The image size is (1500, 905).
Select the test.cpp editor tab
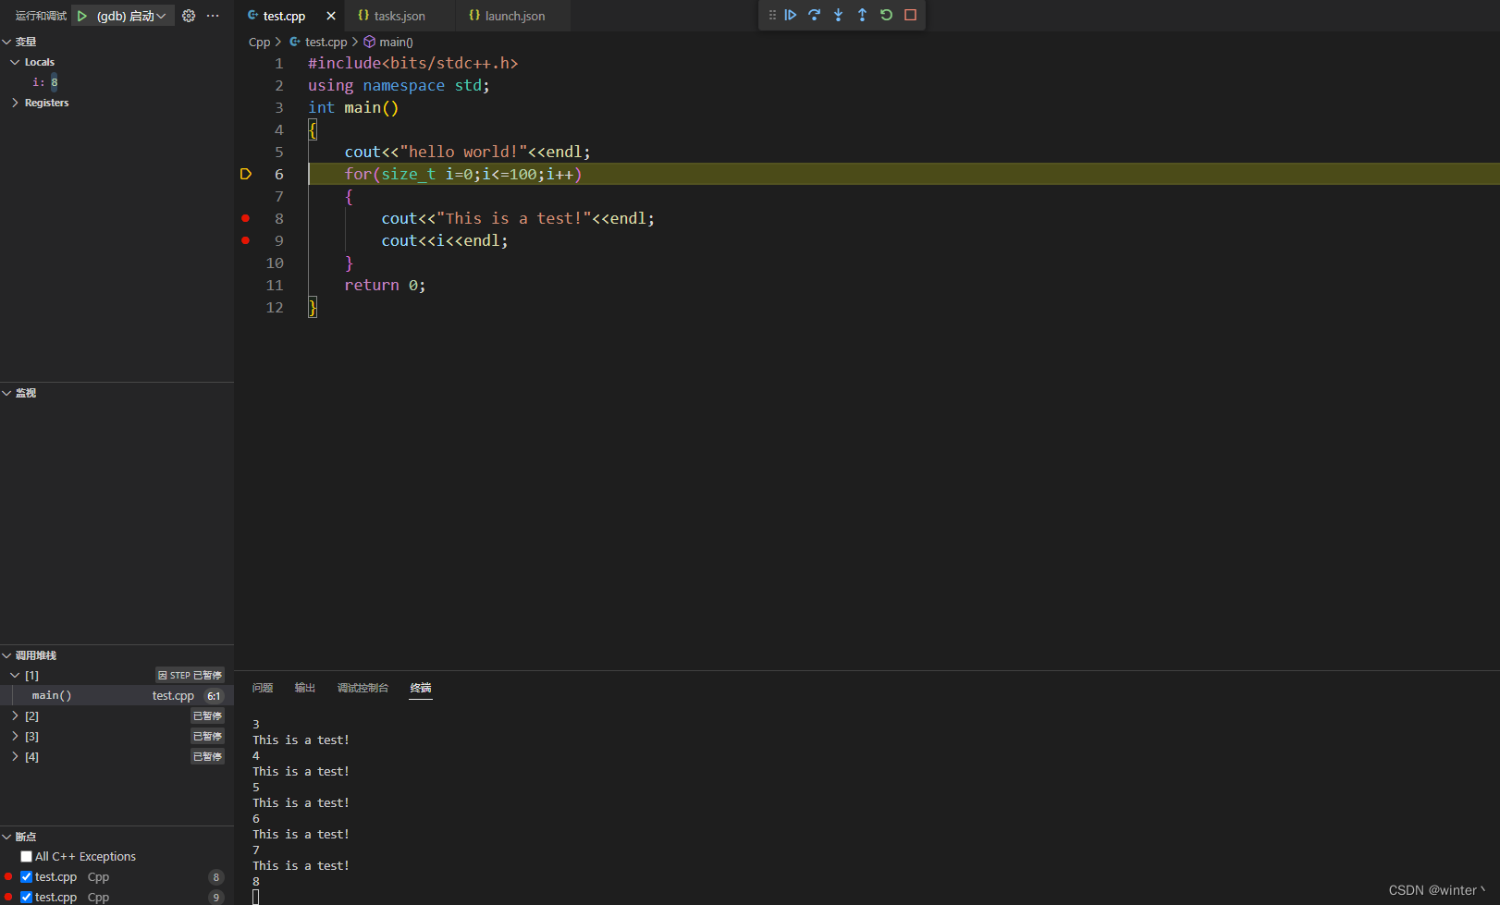(x=284, y=16)
